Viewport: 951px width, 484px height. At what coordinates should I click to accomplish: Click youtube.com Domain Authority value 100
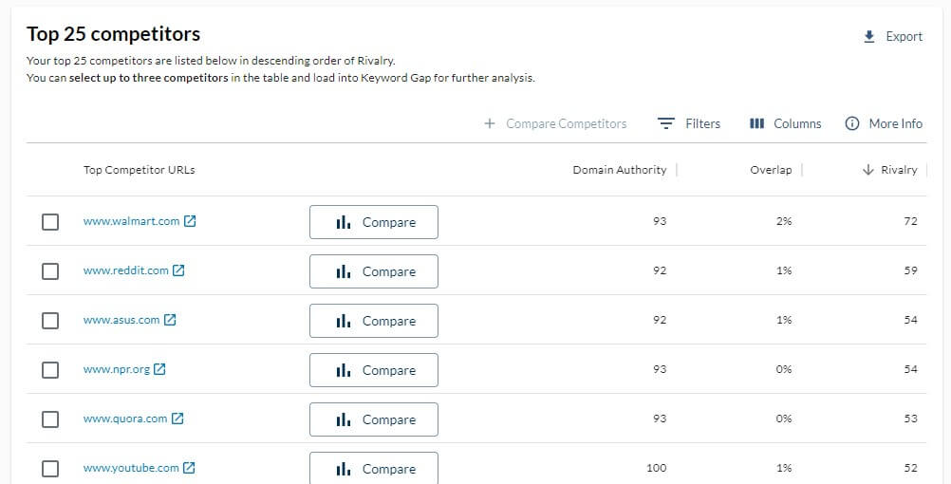pos(656,468)
